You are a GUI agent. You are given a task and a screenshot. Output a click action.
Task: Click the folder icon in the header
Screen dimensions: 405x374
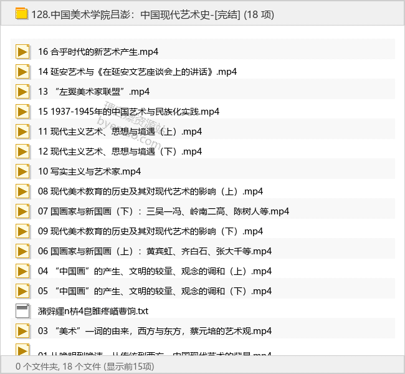coord(22,13)
